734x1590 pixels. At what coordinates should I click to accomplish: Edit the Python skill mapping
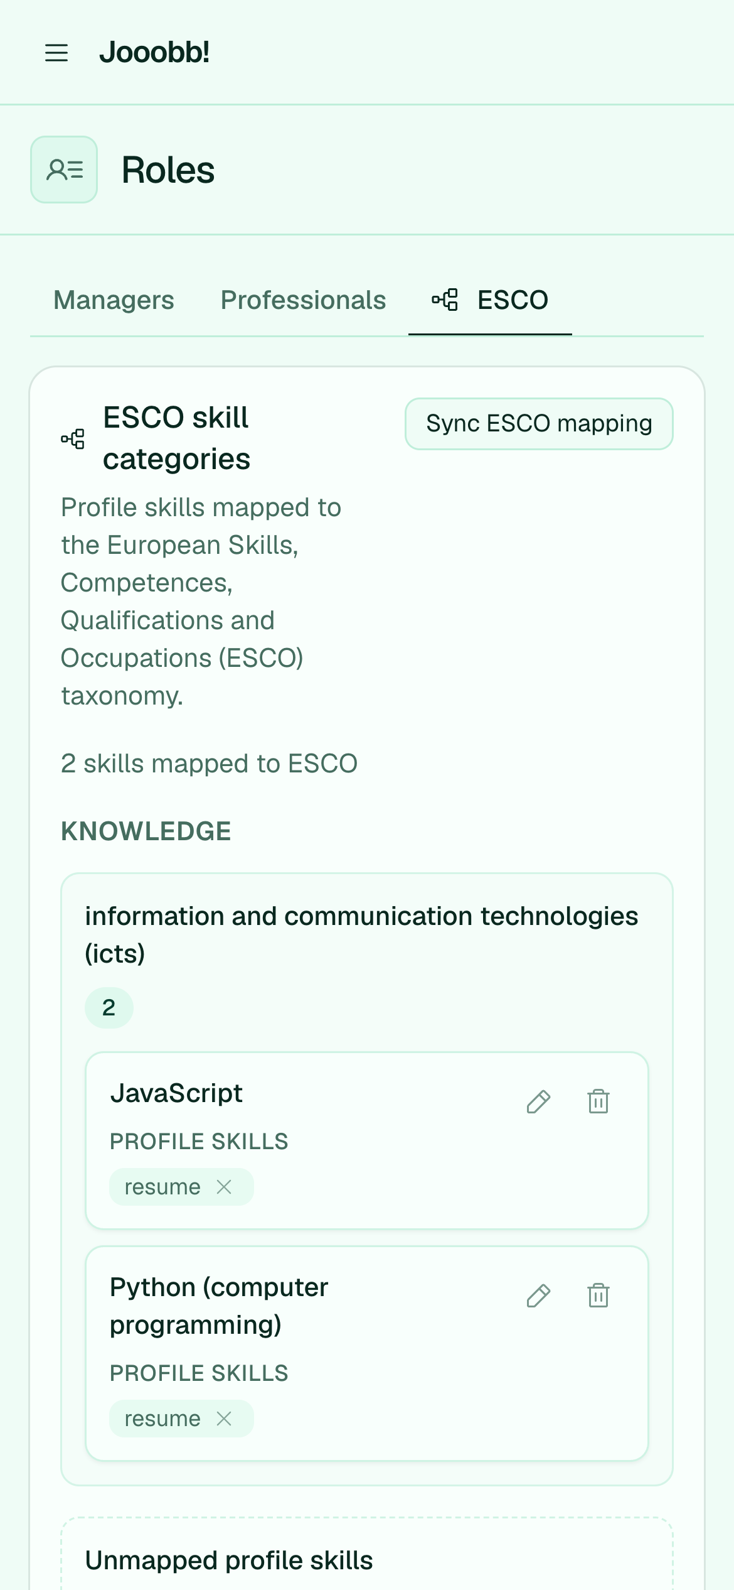(538, 1296)
